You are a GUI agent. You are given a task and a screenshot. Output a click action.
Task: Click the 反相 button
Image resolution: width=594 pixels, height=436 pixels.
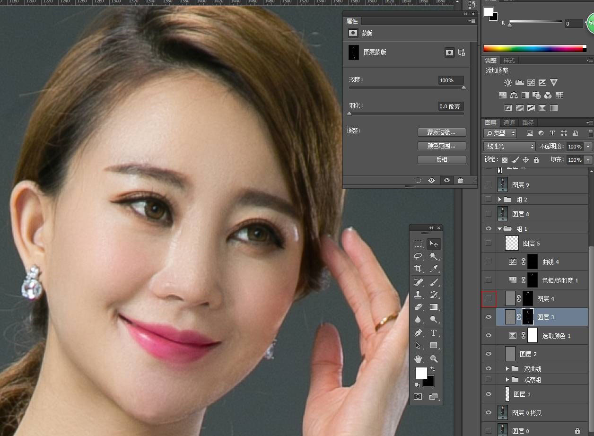[442, 160]
